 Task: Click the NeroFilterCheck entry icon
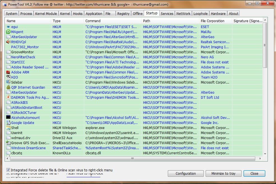[8, 57]
